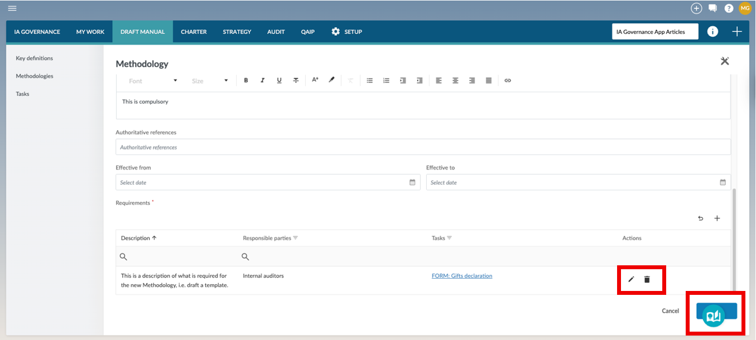This screenshot has height=340, width=756.
Task: Click the Cancel button
Action: (x=671, y=311)
